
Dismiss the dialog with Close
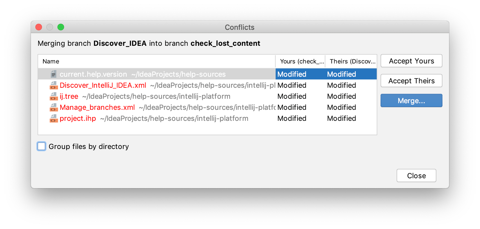pyautogui.click(x=416, y=175)
